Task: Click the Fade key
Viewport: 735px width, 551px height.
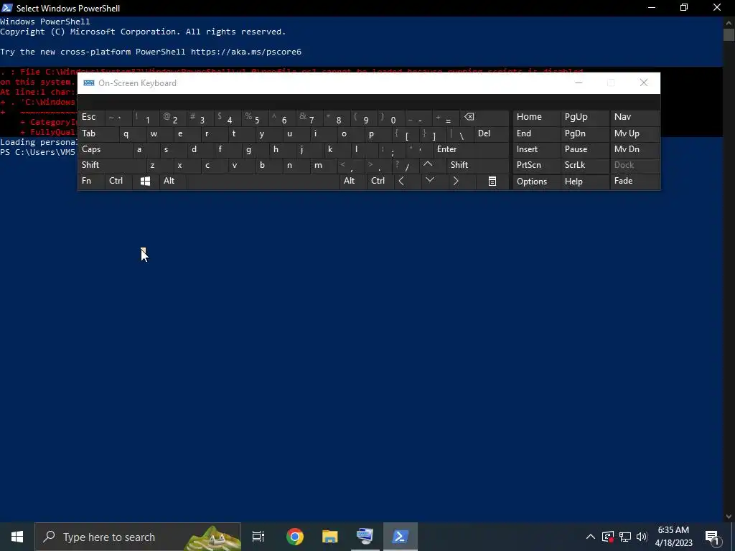Action: pyautogui.click(x=635, y=181)
